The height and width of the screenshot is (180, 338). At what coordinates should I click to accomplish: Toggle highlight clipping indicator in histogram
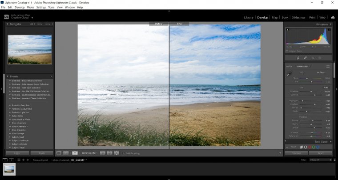tap(329, 30)
